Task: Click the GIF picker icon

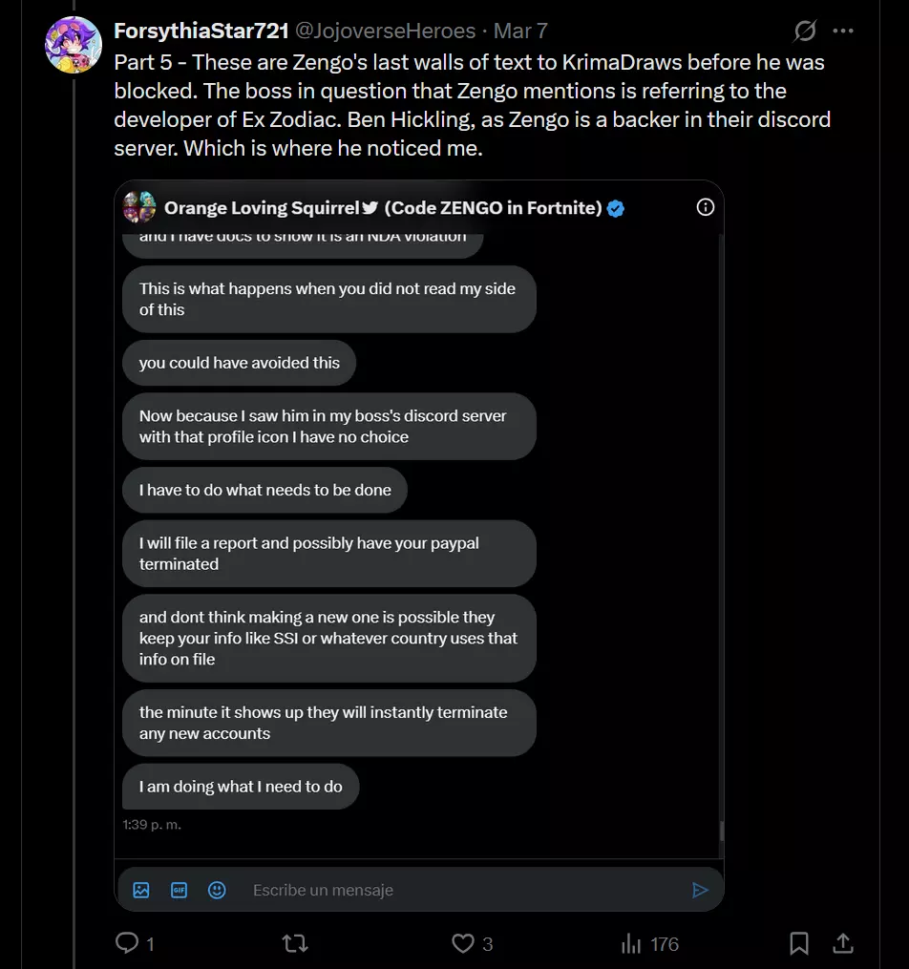Action: coord(180,890)
